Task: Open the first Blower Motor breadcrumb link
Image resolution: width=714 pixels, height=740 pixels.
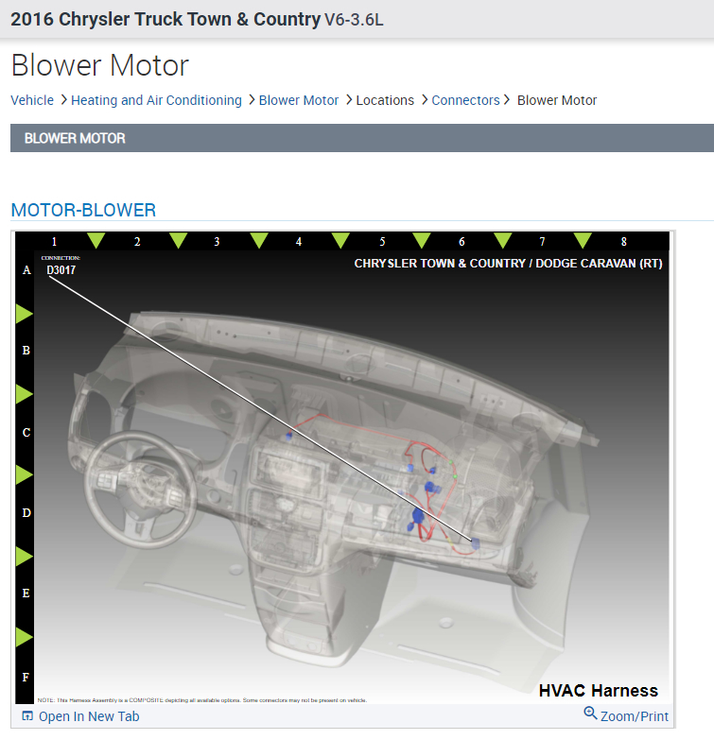Action: click(x=299, y=100)
